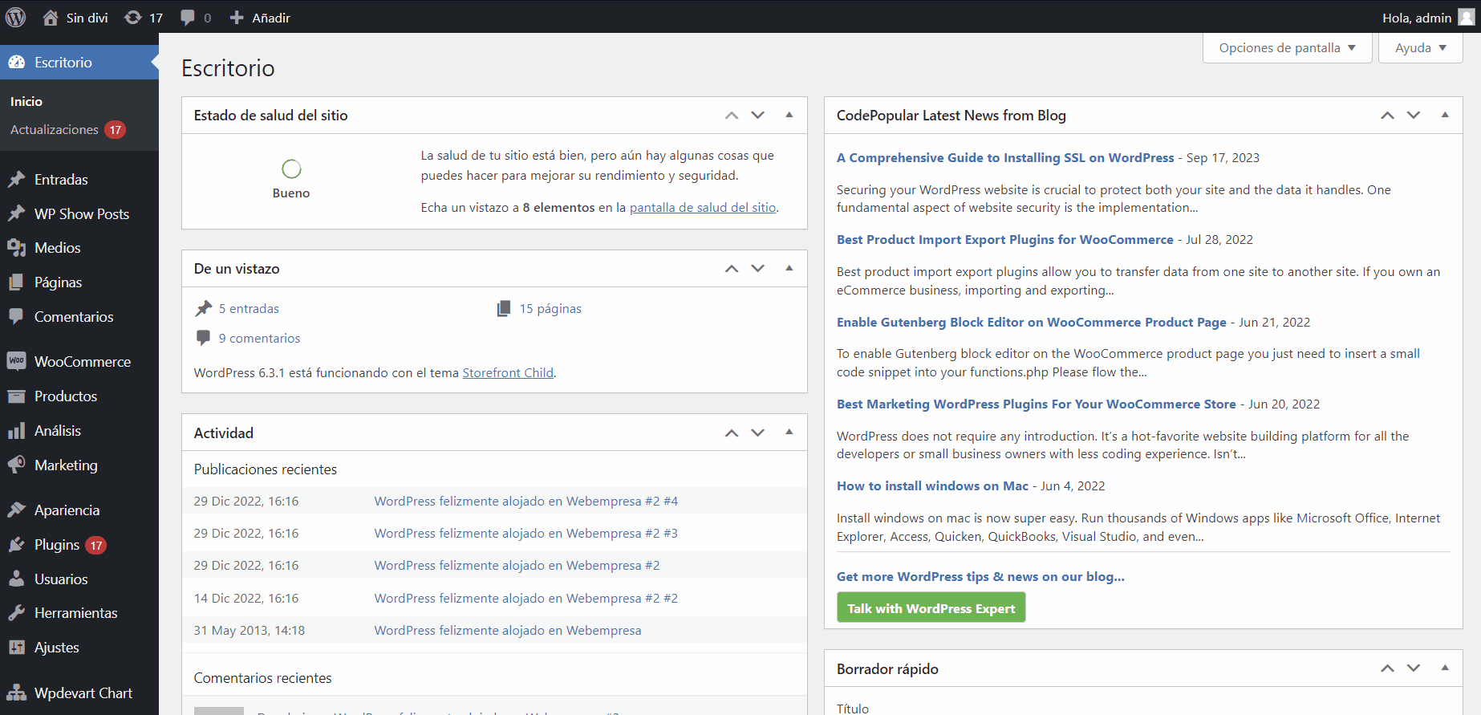Click the WordPress logo in admin bar

[16, 17]
